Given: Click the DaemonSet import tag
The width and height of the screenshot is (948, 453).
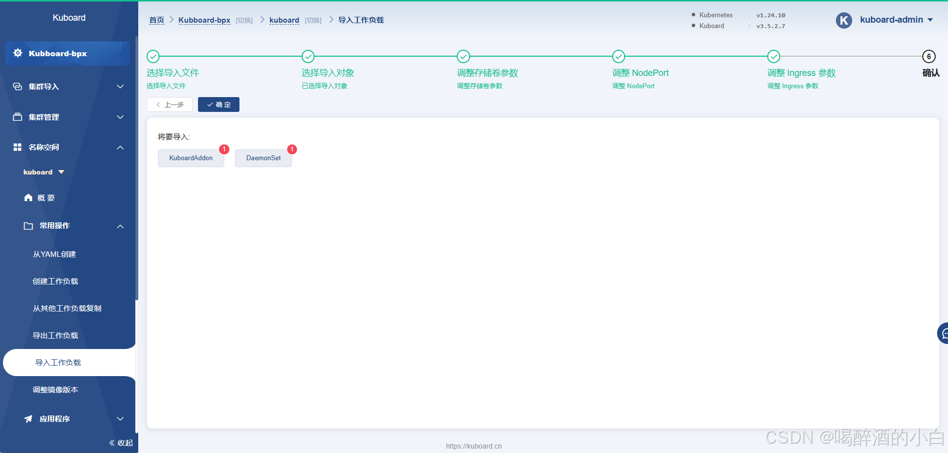Looking at the screenshot, I should pos(263,158).
